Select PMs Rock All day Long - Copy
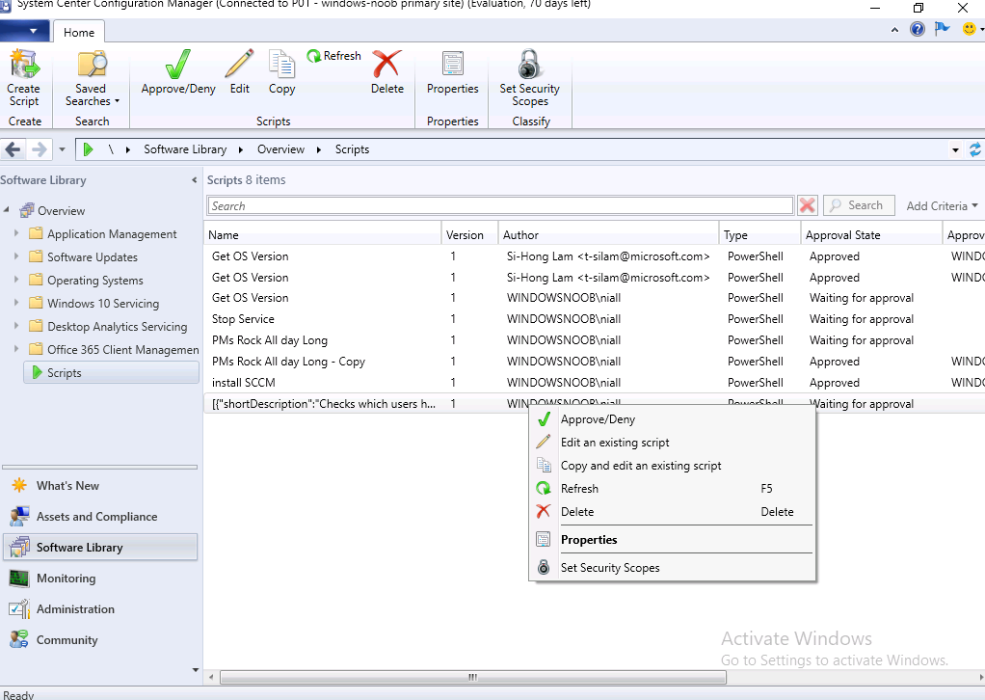 pyautogui.click(x=595, y=362)
